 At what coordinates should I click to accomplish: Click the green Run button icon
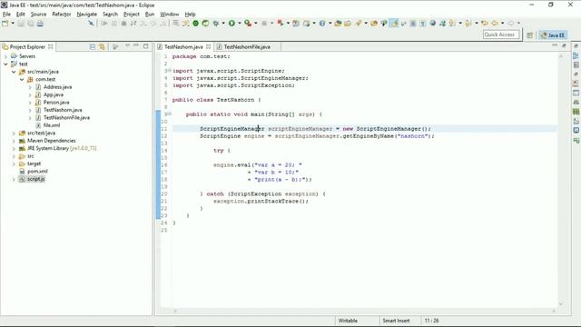coord(231,24)
